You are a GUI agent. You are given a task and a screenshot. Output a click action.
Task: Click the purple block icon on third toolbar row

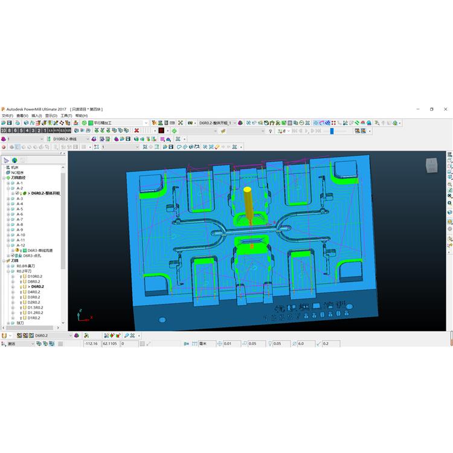pyautogui.click(x=4, y=139)
